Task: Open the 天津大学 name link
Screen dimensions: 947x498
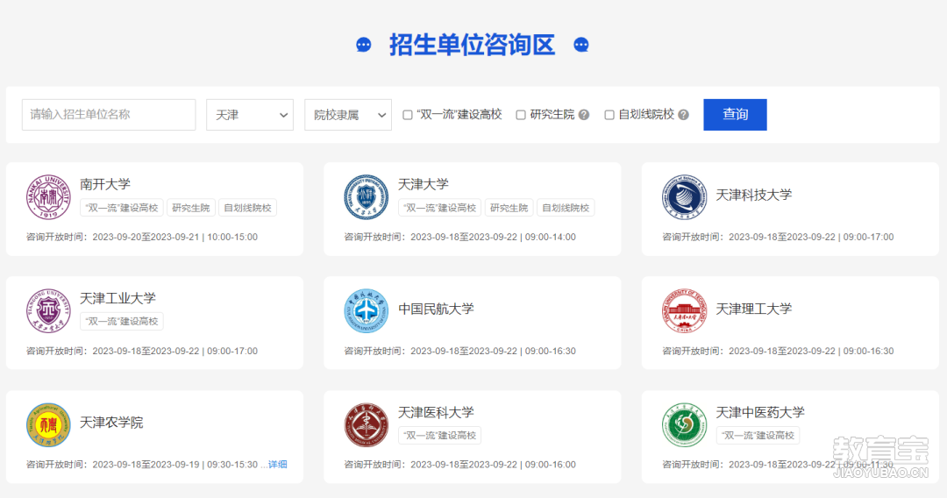Action: [424, 184]
